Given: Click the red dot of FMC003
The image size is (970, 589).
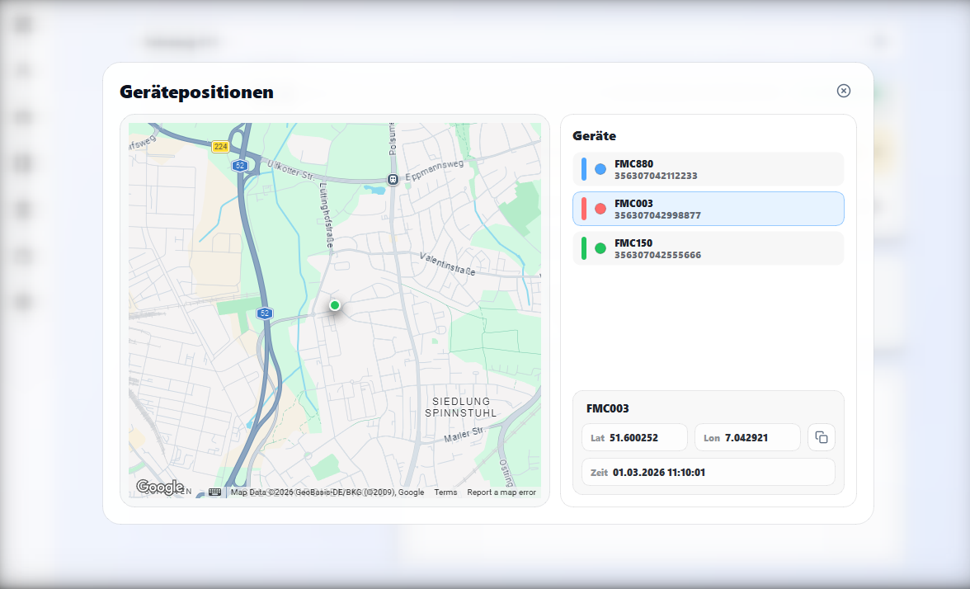Looking at the screenshot, I should pos(600,209).
